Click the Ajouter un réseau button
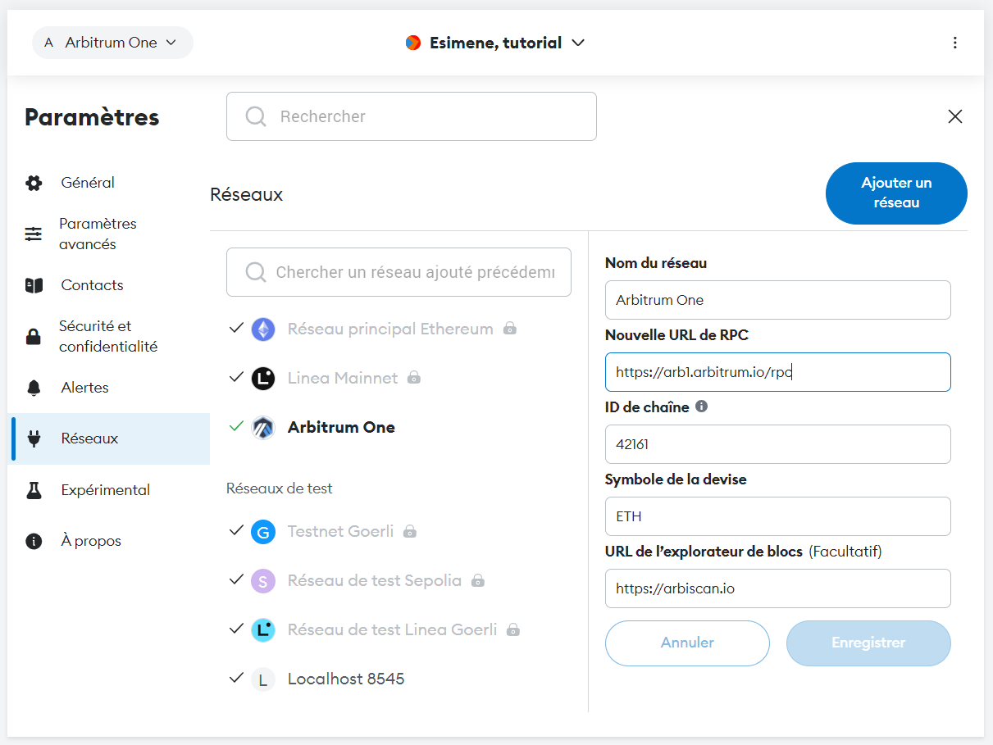Image resolution: width=993 pixels, height=745 pixels. (x=896, y=193)
